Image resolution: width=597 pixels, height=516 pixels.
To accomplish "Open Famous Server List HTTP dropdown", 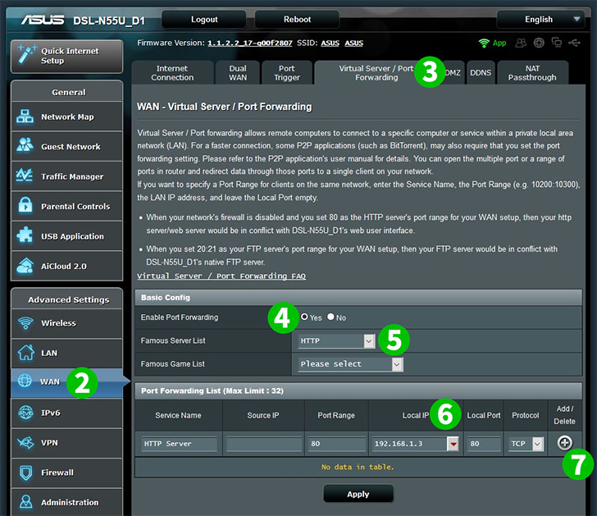I will (x=336, y=340).
